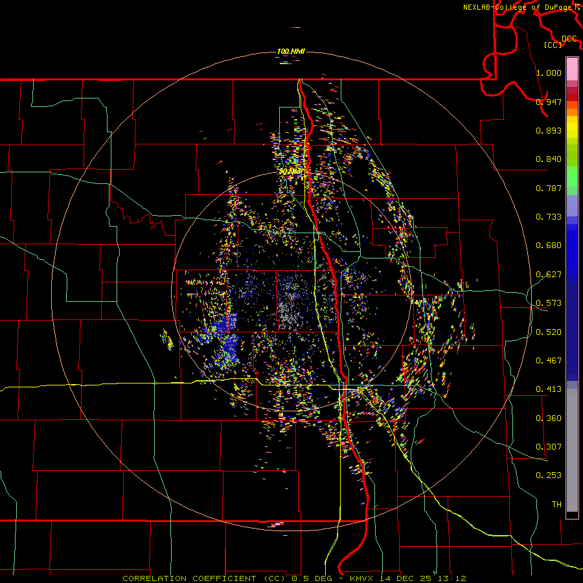
Task: Click the 0.467 scale value
Action: 549,361
